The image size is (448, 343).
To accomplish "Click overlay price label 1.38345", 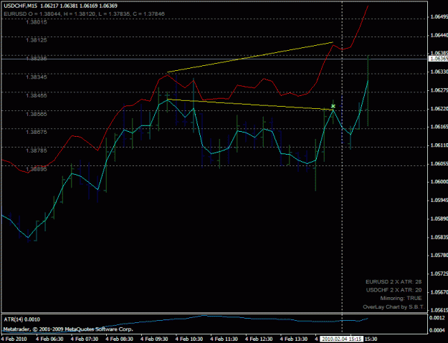I will tap(37, 77).
